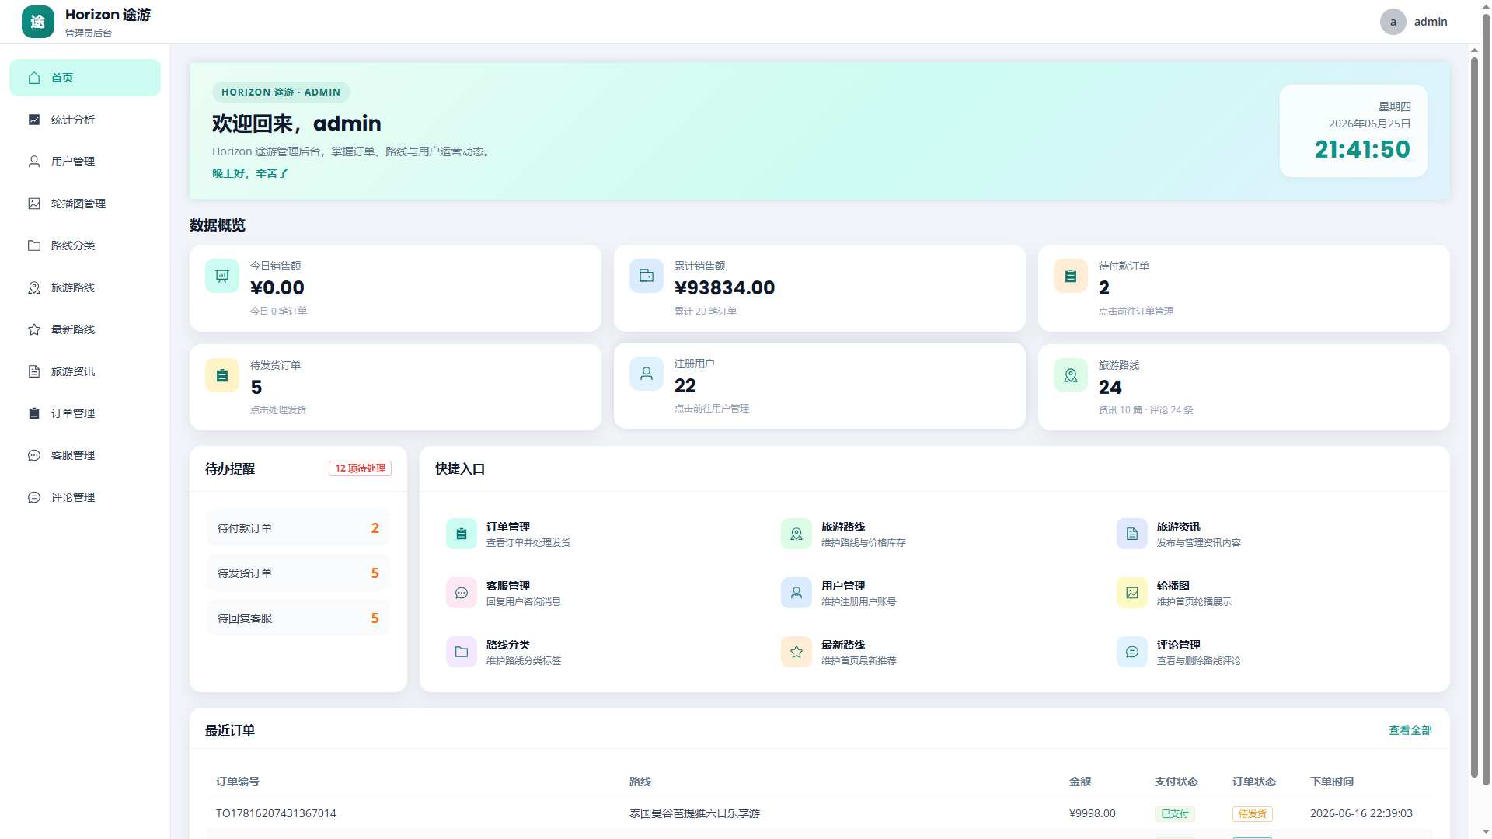Click the 旅游路线 map pin card icon
Screen dimensions: 1492x839
(x=1071, y=375)
